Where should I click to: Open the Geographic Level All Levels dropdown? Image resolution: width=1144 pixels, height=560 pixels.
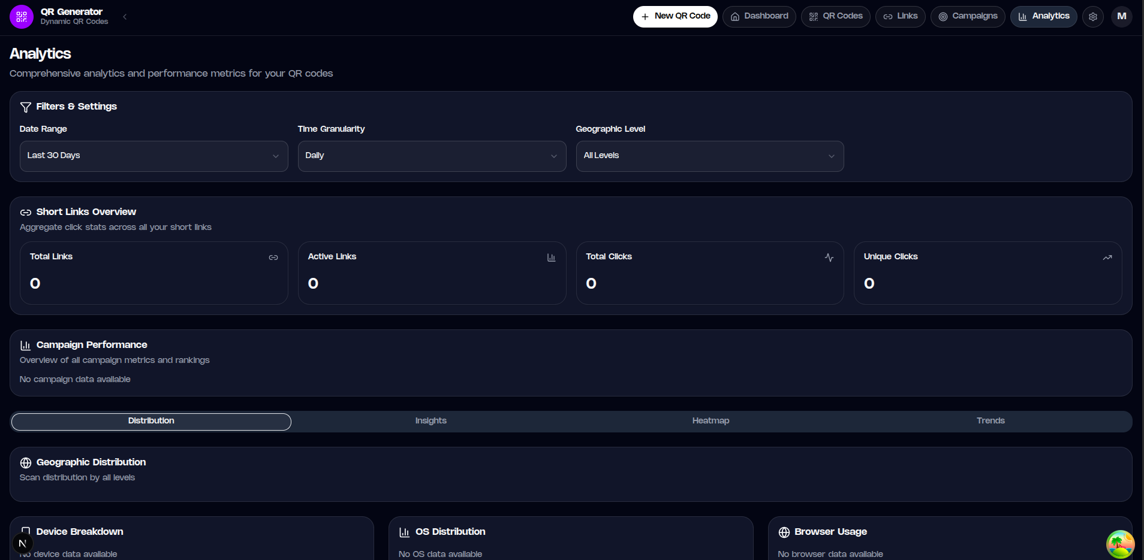coord(710,156)
